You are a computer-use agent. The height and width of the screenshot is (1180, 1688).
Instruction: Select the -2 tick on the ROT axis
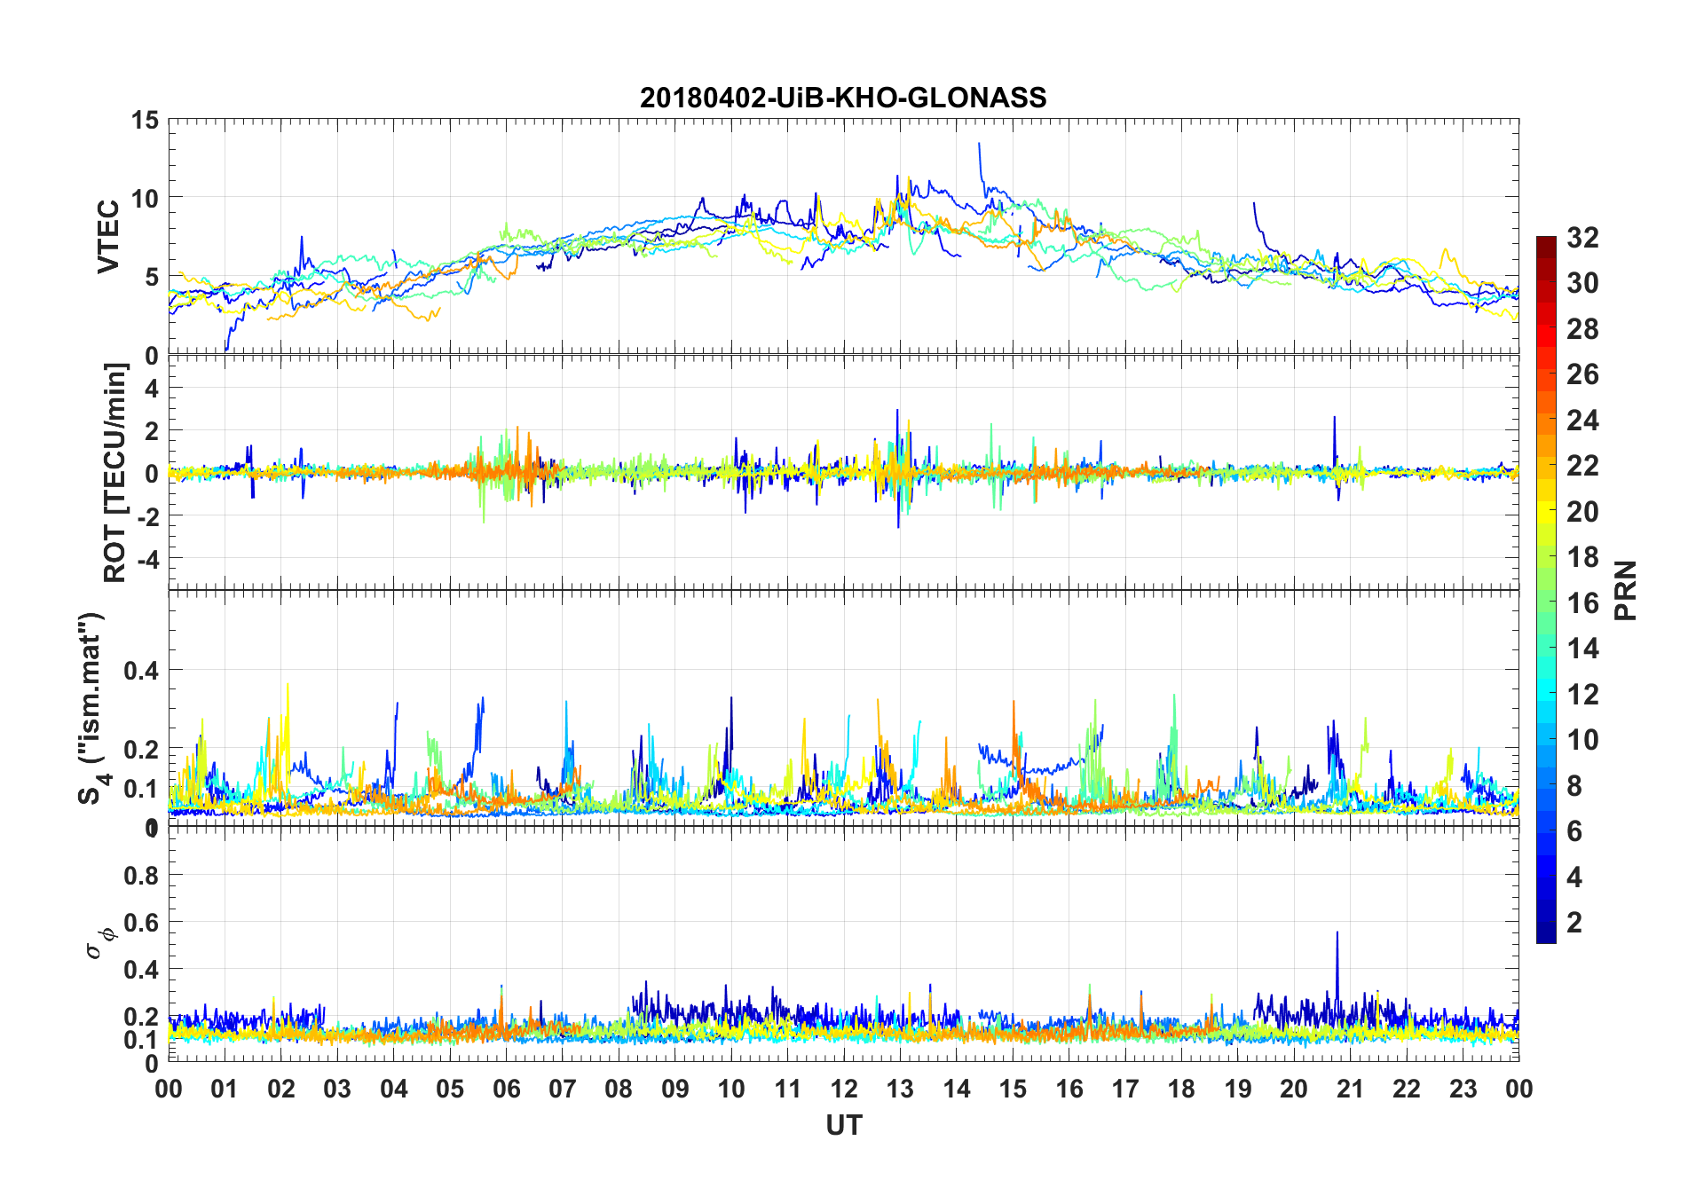pyautogui.click(x=149, y=516)
